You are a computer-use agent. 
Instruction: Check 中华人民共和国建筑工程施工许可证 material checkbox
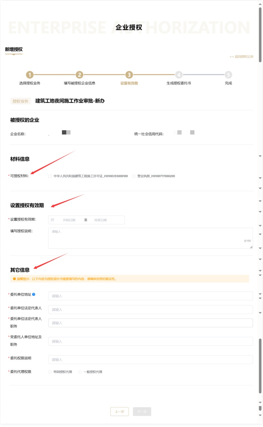(50, 176)
